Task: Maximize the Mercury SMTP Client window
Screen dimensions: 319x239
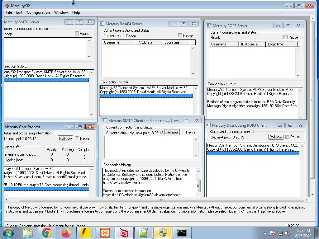Action: (x=186, y=121)
